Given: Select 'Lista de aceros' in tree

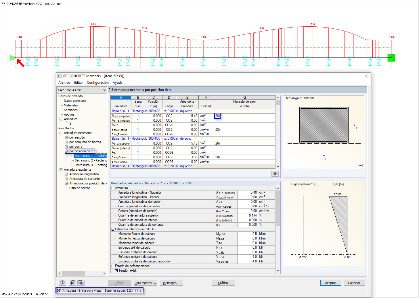Looking at the screenshot, I should pos(80,188).
